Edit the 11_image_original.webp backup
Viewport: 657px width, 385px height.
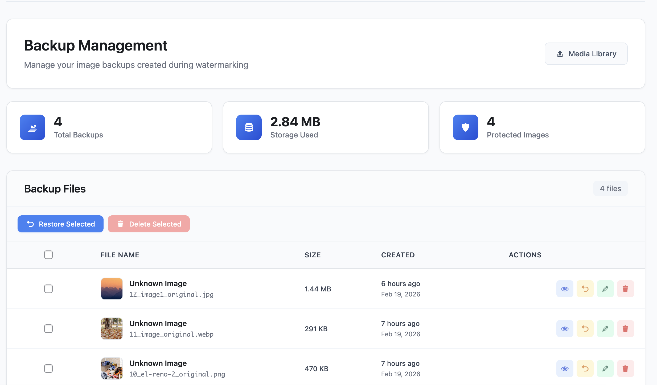pyautogui.click(x=605, y=329)
